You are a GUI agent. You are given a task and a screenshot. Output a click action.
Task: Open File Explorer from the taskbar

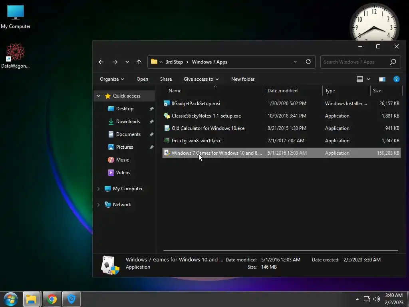(x=31, y=299)
